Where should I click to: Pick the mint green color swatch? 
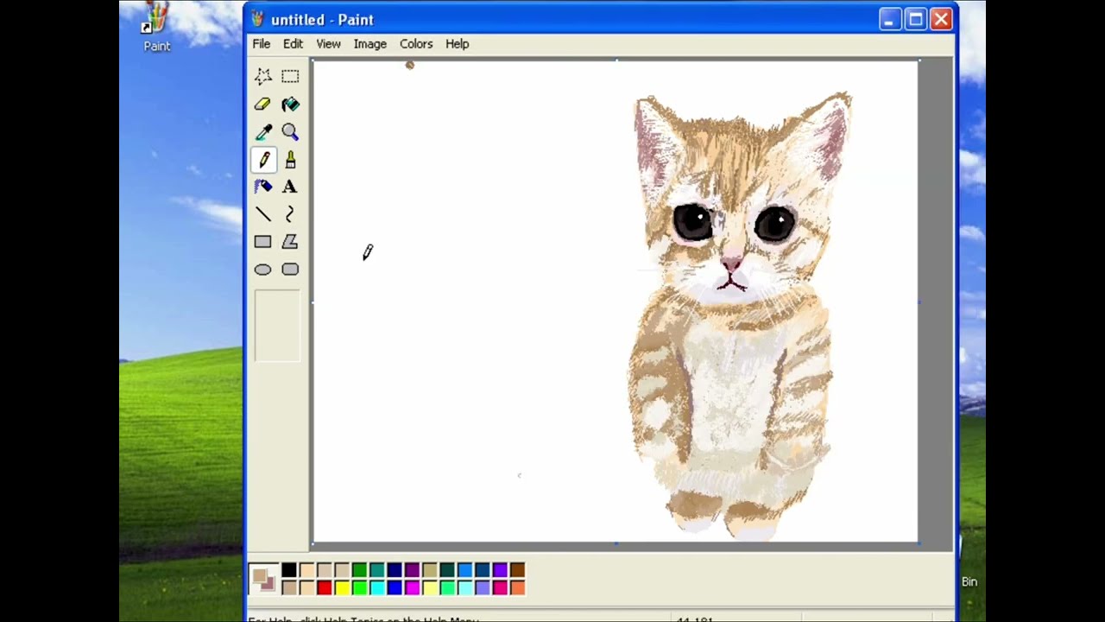pyautogui.click(x=447, y=587)
